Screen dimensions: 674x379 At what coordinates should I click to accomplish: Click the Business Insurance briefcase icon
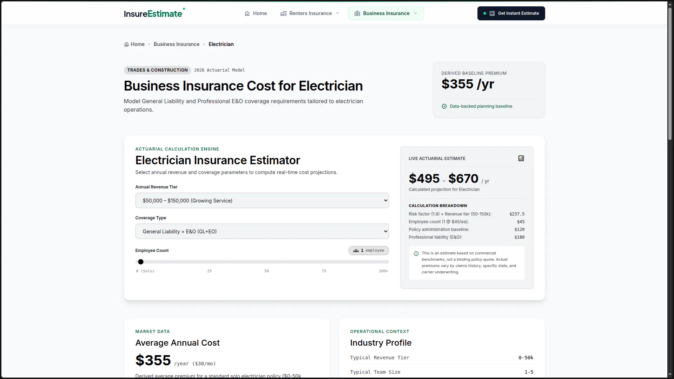357,13
